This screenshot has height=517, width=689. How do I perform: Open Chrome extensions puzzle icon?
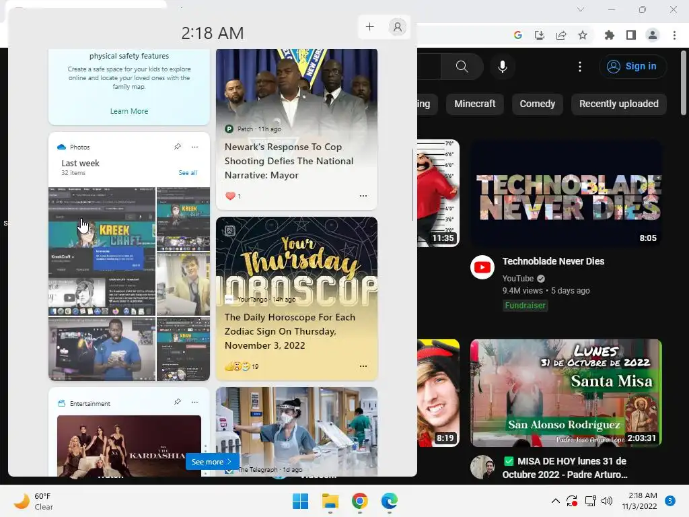(610, 35)
